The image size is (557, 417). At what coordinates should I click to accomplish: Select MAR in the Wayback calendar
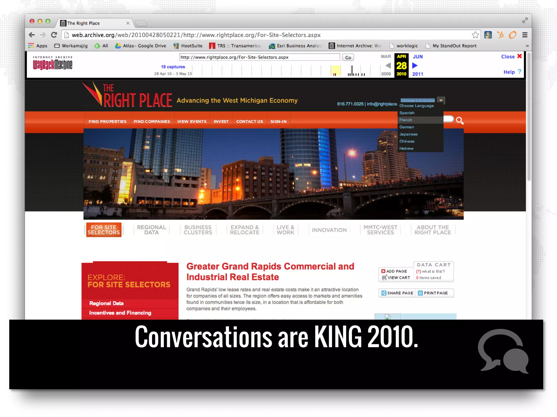pyautogui.click(x=386, y=56)
